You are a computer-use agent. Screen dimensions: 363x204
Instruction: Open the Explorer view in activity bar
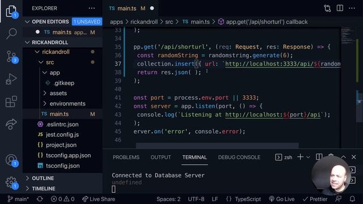tap(11, 11)
